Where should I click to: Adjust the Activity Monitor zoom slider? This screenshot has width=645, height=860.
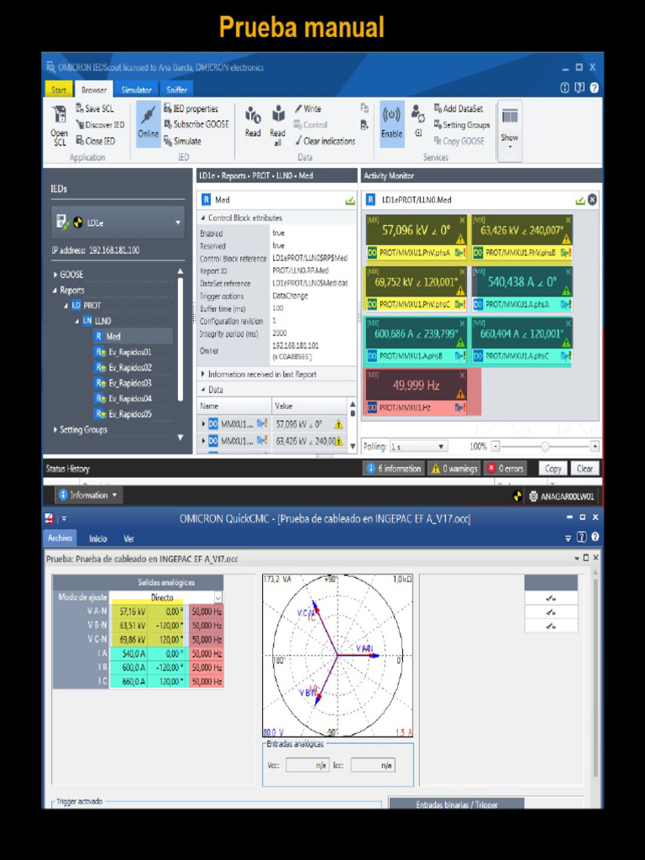point(544,447)
